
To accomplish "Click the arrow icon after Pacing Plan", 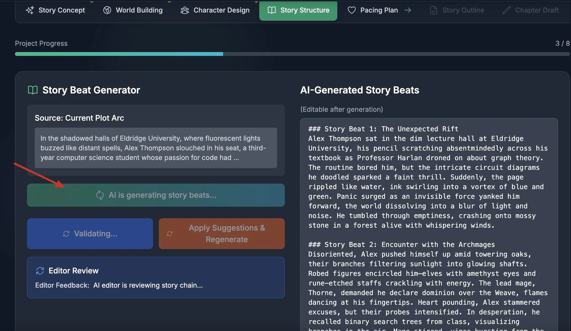I will pos(408,10).
